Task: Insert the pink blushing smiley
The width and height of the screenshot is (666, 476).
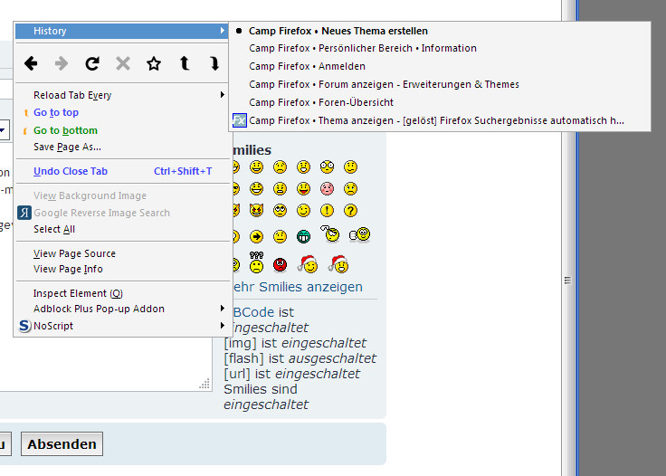Action: pyautogui.click(x=327, y=188)
